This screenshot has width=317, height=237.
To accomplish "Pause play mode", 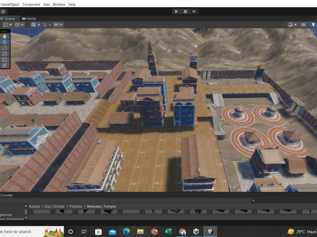I will 185,11.
